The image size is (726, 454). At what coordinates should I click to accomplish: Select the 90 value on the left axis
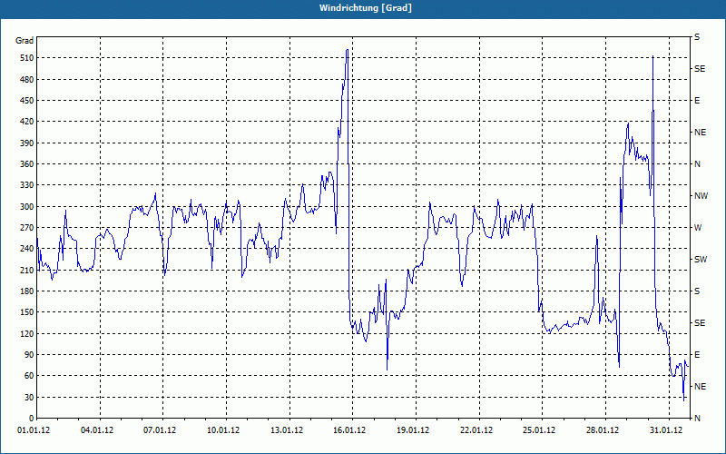29,355
